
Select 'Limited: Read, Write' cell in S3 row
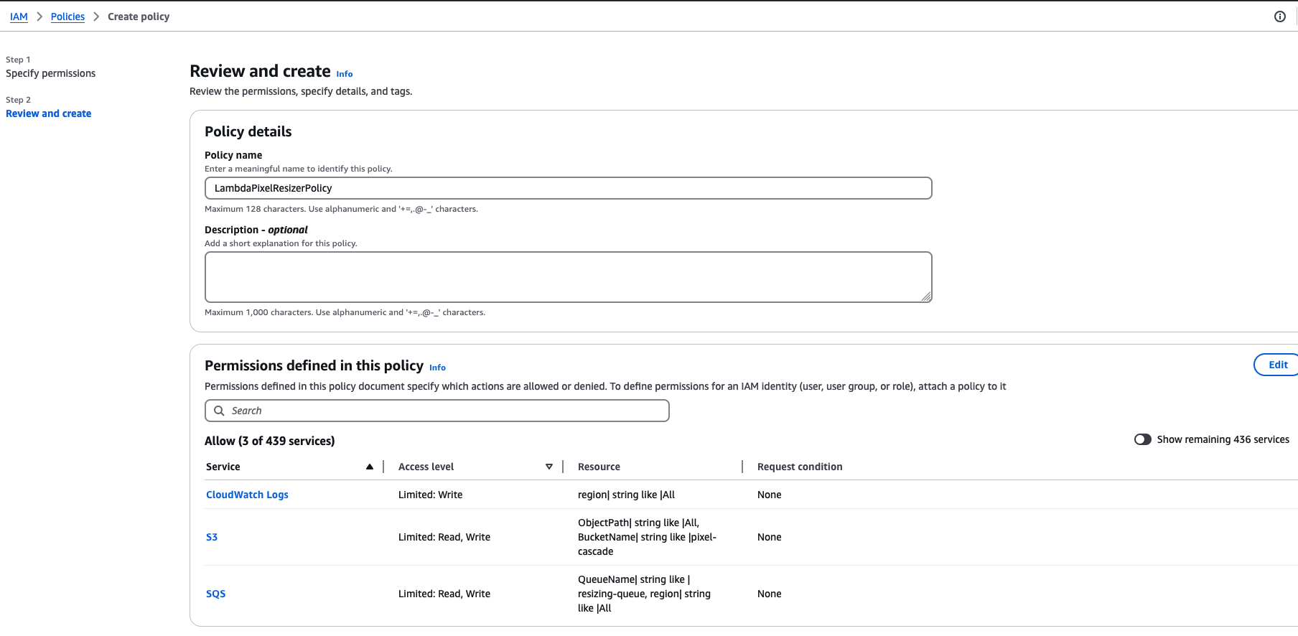click(444, 537)
